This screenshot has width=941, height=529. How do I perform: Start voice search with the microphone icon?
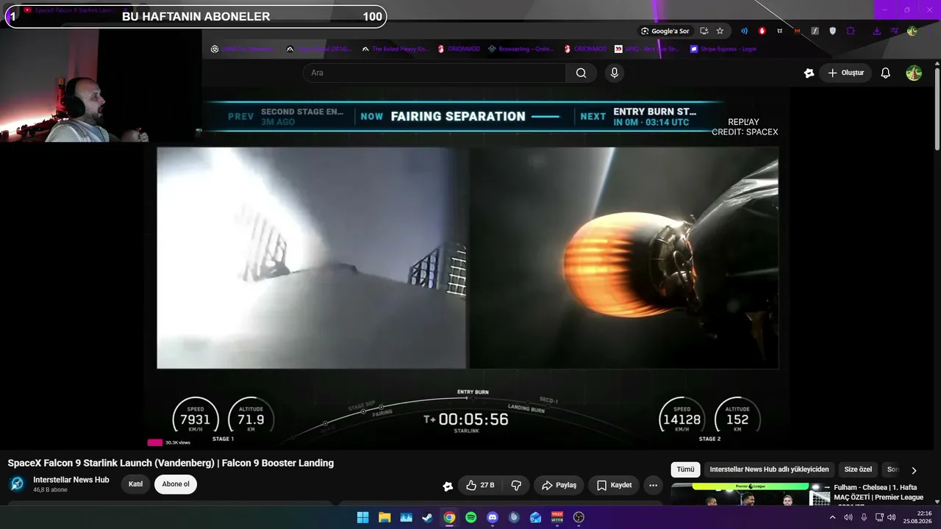[x=615, y=73]
